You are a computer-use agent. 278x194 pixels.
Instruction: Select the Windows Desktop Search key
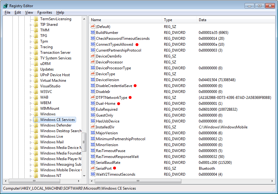coord(61,131)
